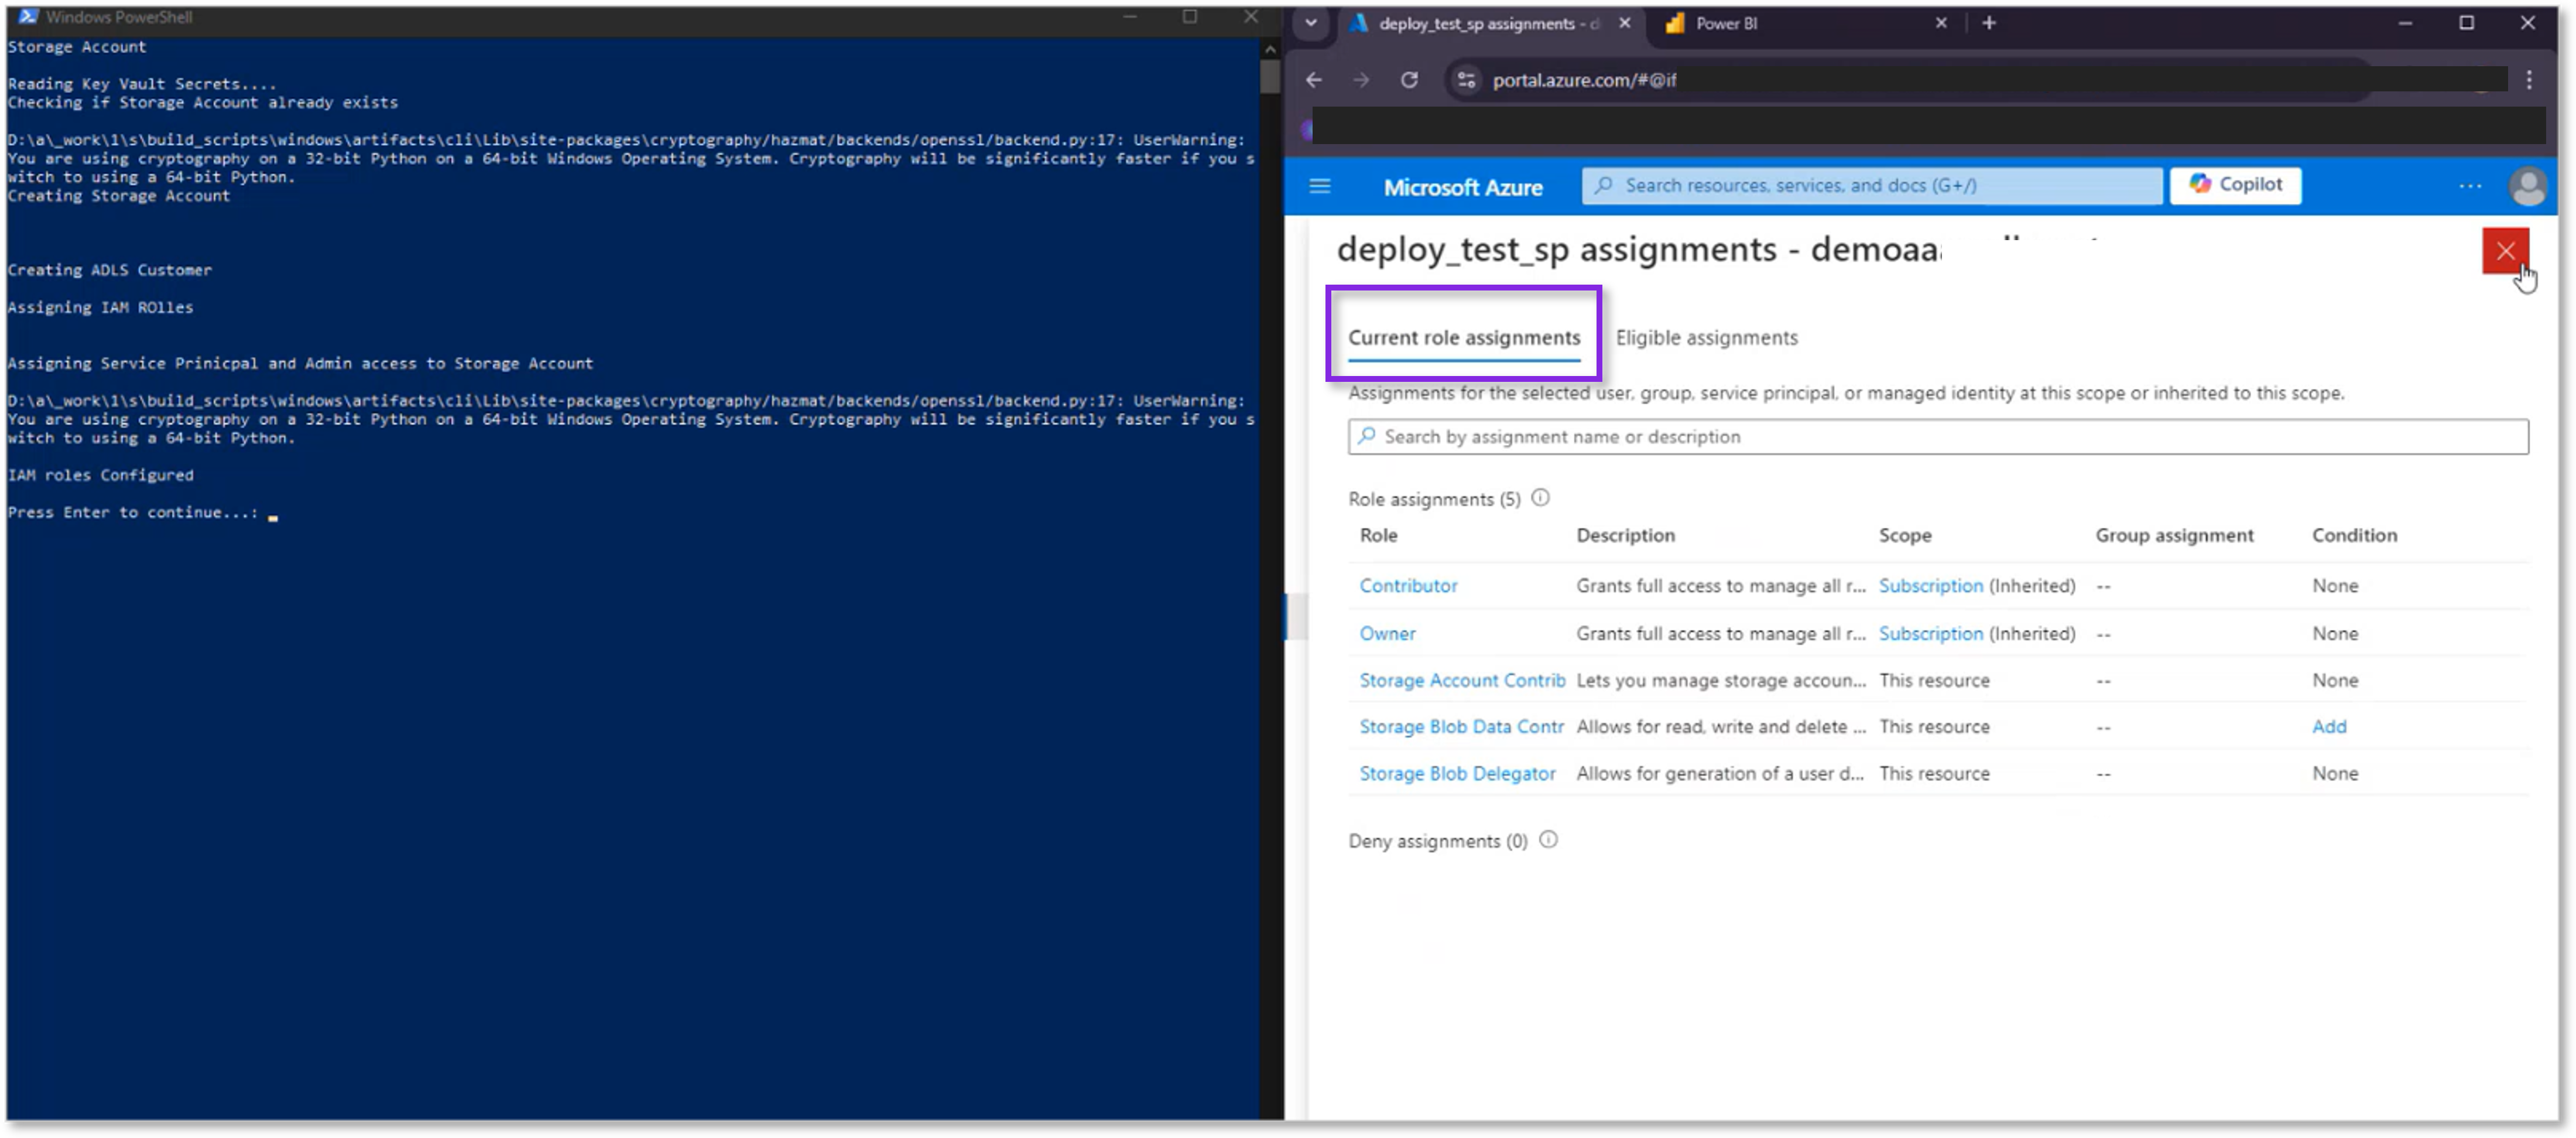Click the PowerShell scrollbar up arrow

pyautogui.click(x=1269, y=48)
